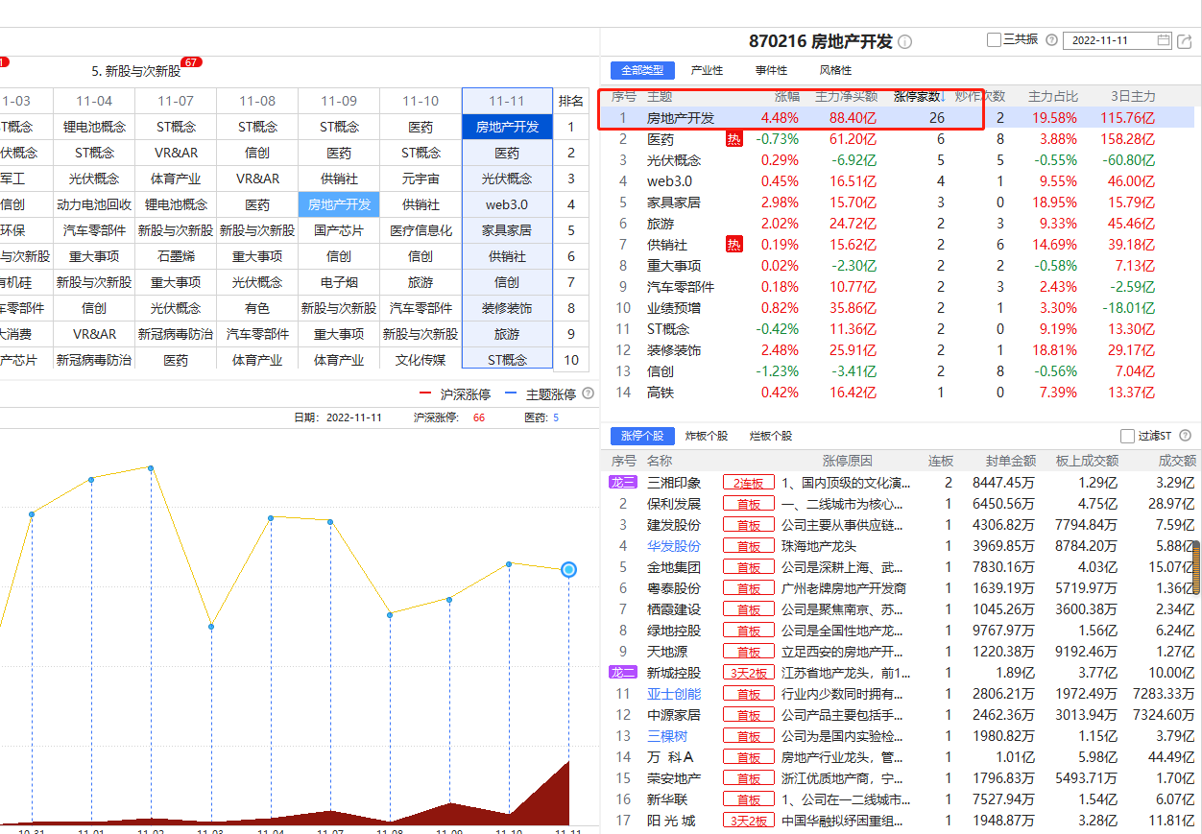Click the export icon beside the date box
The image size is (1202, 834).
tap(1185, 41)
